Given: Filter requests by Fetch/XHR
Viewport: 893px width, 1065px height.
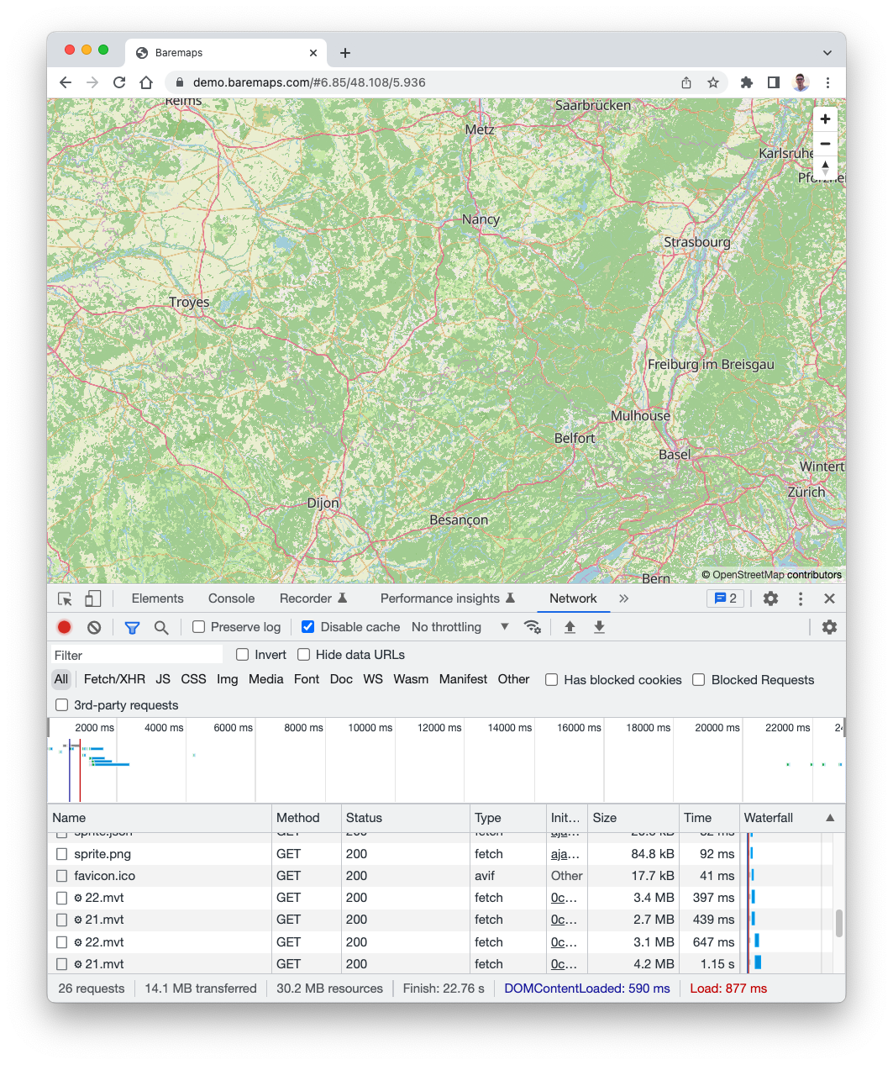Looking at the screenshot, I should 113,679.
